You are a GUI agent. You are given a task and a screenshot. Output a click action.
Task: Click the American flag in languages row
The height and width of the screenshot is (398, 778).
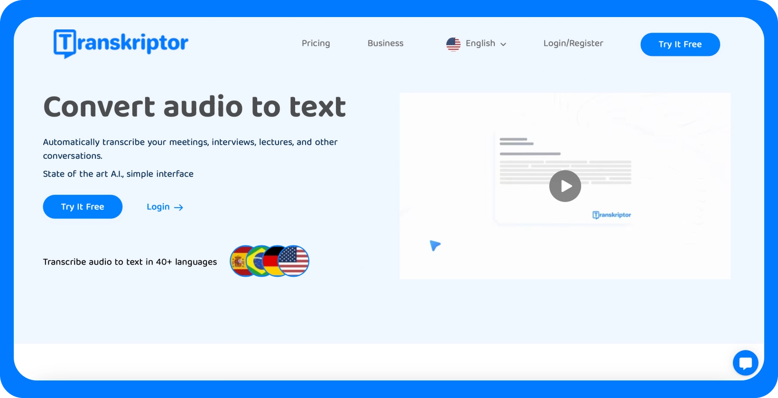[x=294, y=261]
